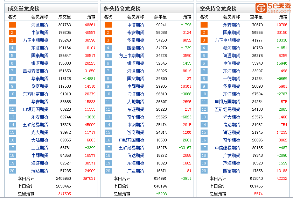Select long total change -5203

pos(161,194)
